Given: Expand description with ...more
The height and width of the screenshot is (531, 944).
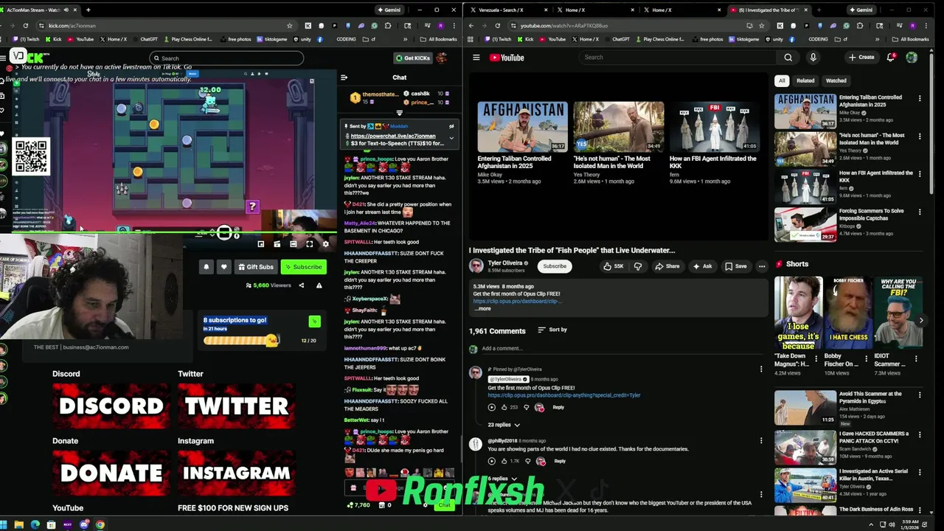Looking at the screenshot, I should [483, 308].
